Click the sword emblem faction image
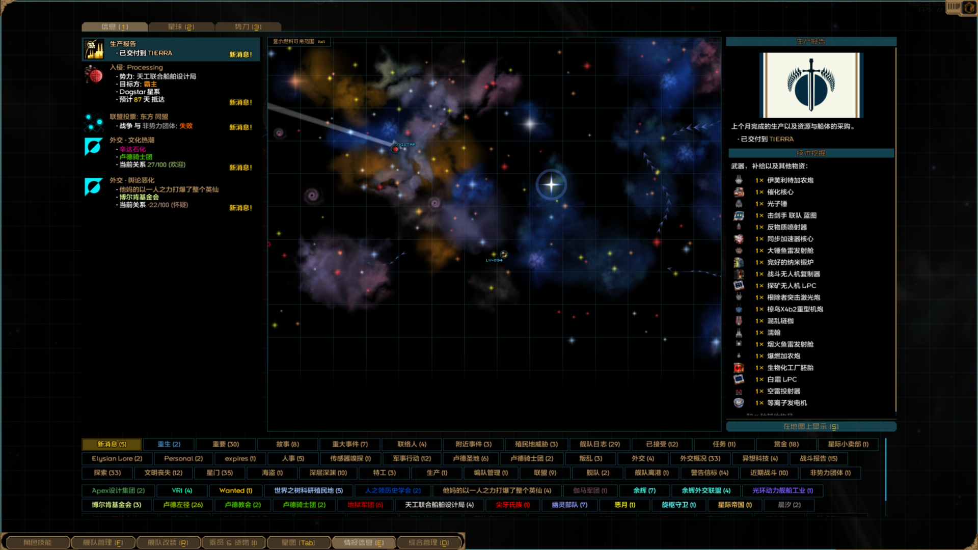 click(811, 85)
